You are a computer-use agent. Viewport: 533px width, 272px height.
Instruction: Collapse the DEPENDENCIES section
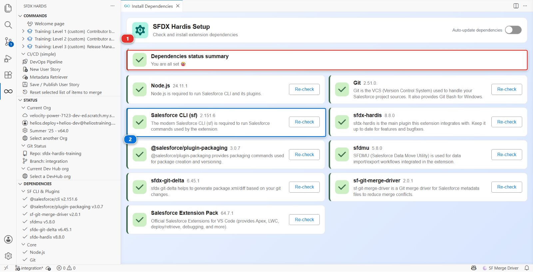click(x=20, y=184)
